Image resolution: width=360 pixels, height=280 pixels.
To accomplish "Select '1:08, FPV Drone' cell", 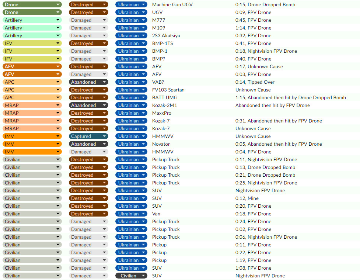I will click(253, 268).
